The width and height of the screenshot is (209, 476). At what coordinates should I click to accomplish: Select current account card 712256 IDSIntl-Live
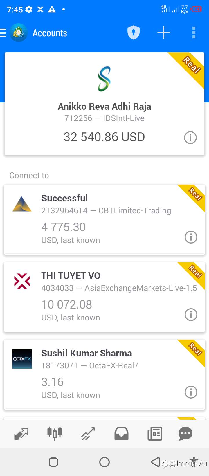(105, 103)
